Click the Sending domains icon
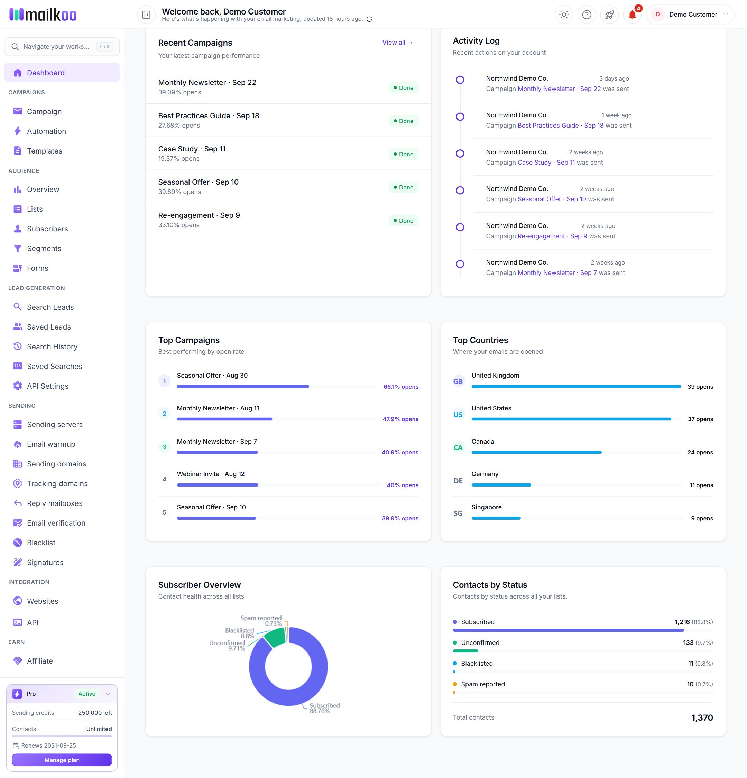Viewport: 747px width, 778px height. click(17, 464)
